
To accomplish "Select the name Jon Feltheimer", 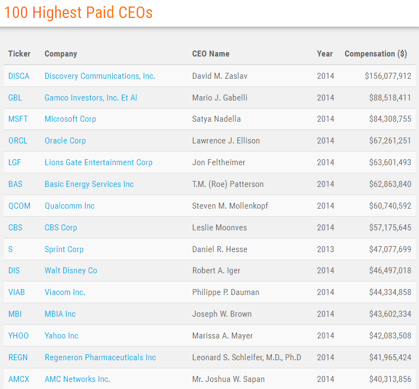I will pos(219,162).
